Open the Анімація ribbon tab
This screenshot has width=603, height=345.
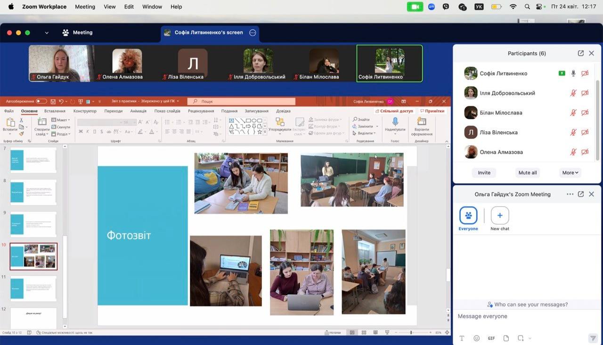[x=139, y=111]
